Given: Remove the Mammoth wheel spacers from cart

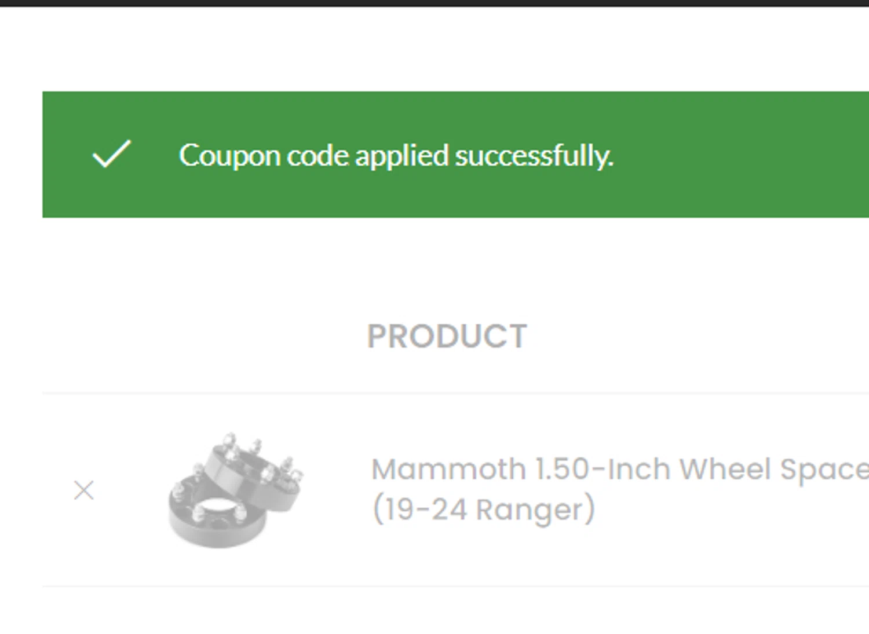Looking at the screenshot, I should [84, 490].
